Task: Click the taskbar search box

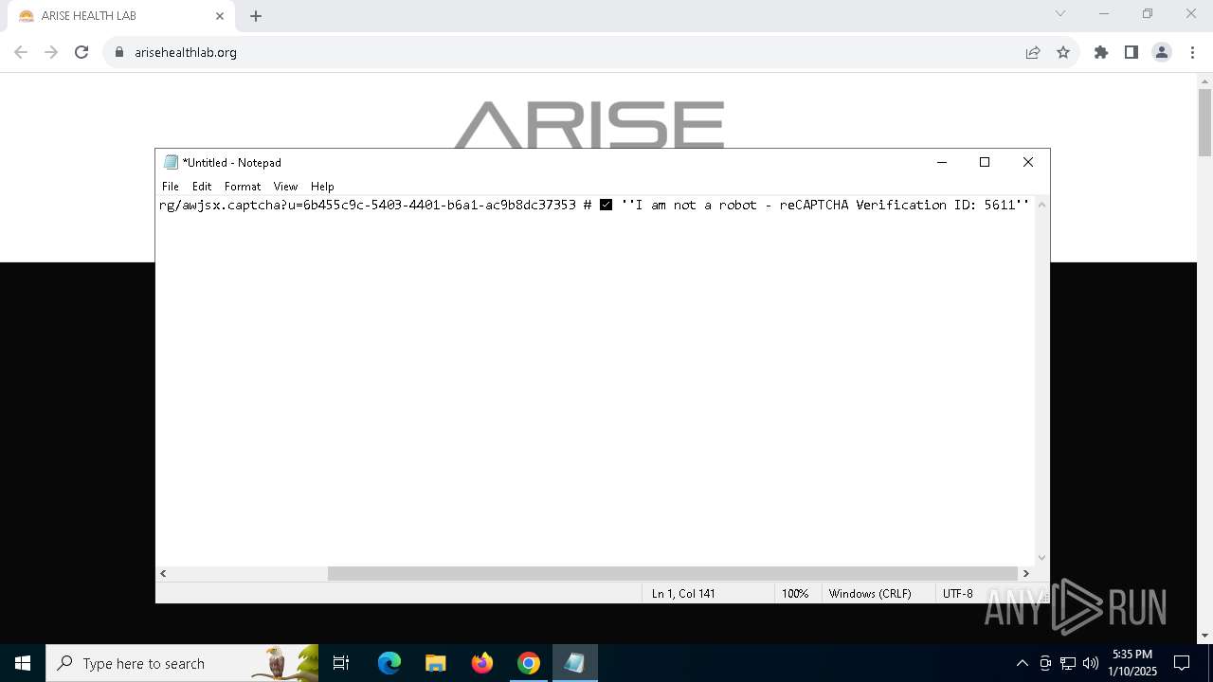Action: click(182, 663)
